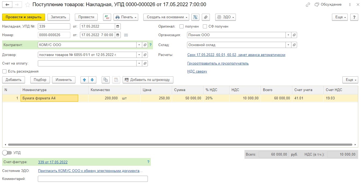This screenshot has width=362, height=184.
Task: Expand the Контрагент dropdown list
Action: [139, 45]
